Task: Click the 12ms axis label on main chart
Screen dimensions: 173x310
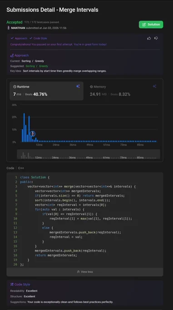Action: click(39, 145)
